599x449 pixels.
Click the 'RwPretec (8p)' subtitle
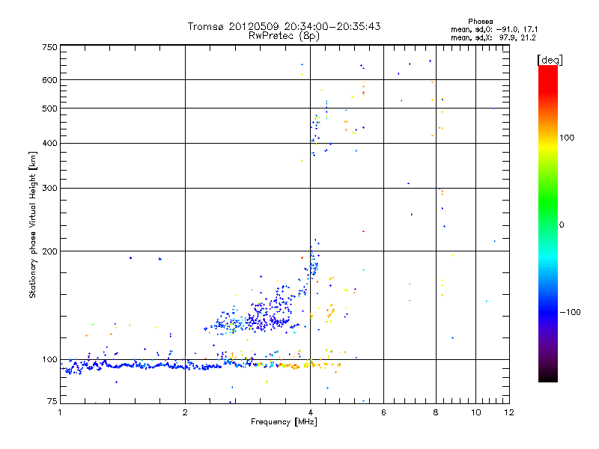click(x=284, y=36)
